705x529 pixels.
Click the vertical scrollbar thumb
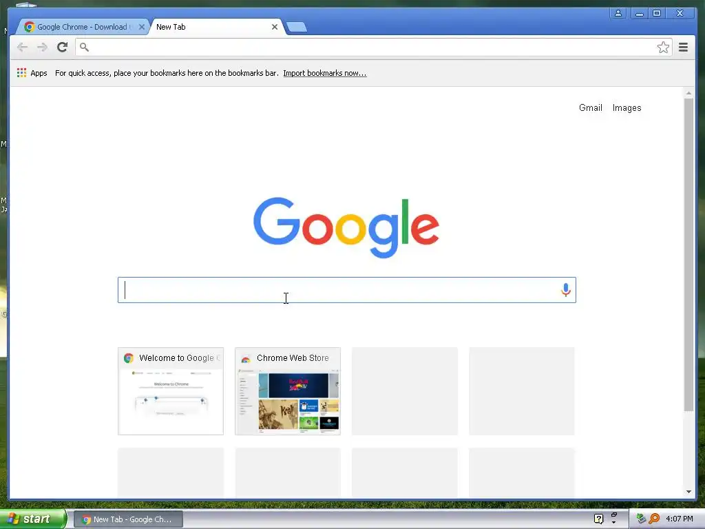(x=688, y=254)
